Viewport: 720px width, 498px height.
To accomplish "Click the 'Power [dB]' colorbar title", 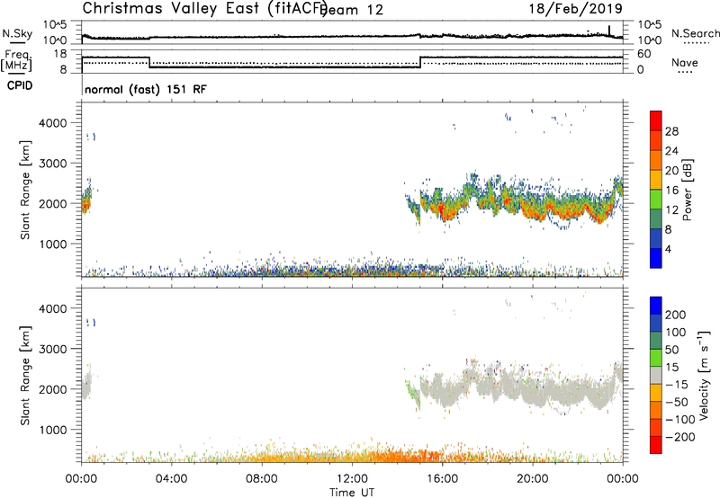I will tap(687, 190).
